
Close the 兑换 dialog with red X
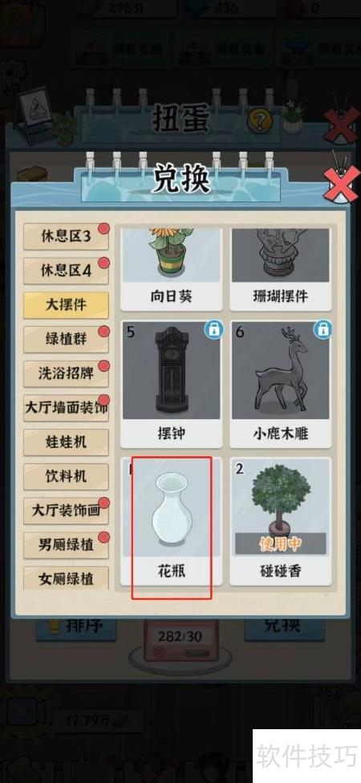pyautogui.click(x=341, y=183)
